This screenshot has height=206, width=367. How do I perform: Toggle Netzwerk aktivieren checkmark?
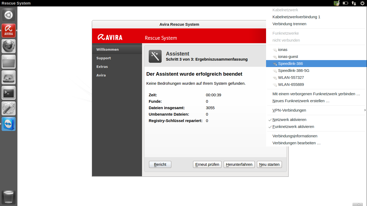click(270, 120)
